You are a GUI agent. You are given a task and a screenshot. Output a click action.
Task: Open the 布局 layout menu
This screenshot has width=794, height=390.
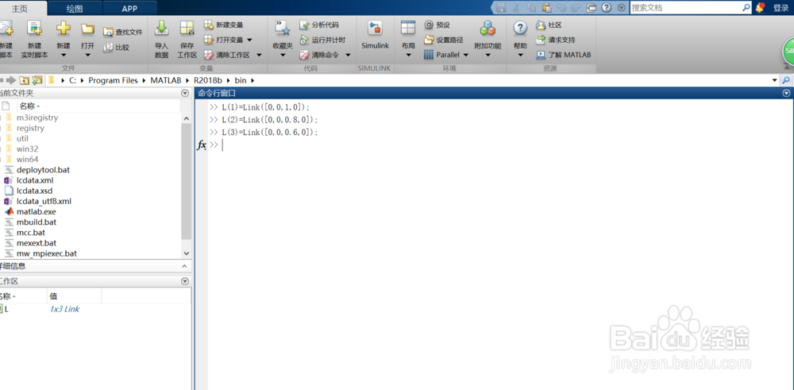(x=408, y=40)
